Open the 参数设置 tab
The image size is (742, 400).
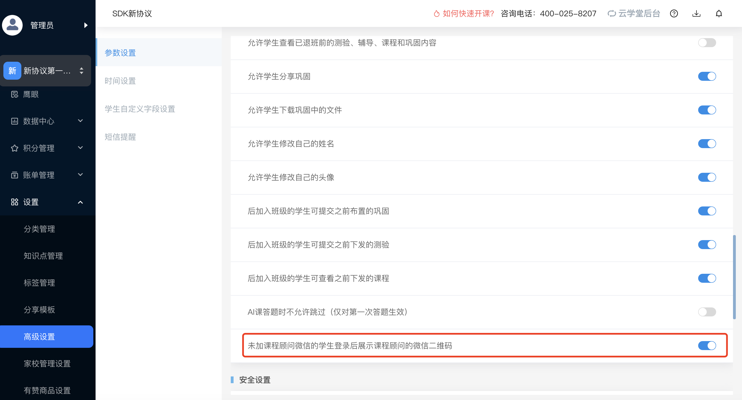(159, 52)
